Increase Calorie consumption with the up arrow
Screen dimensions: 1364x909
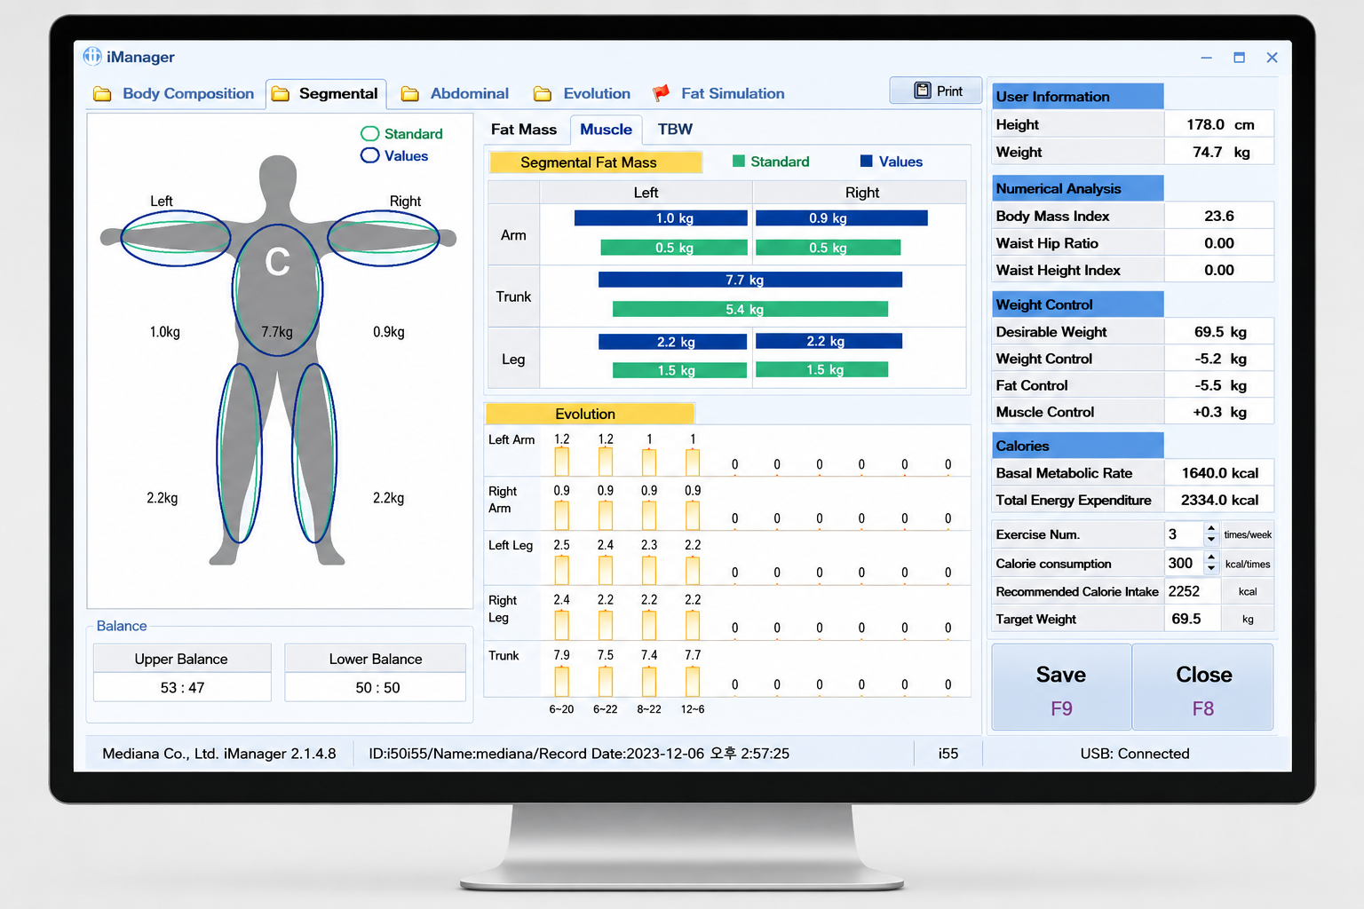click(x=1211, y=557)
